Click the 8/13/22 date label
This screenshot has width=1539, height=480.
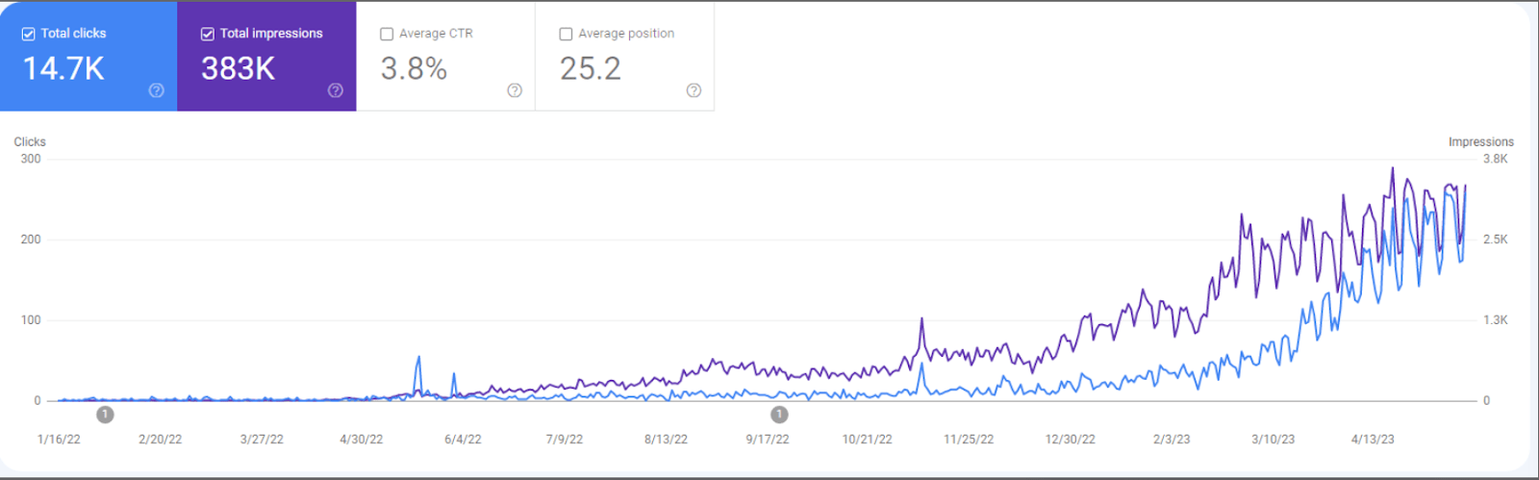[666, 440]
